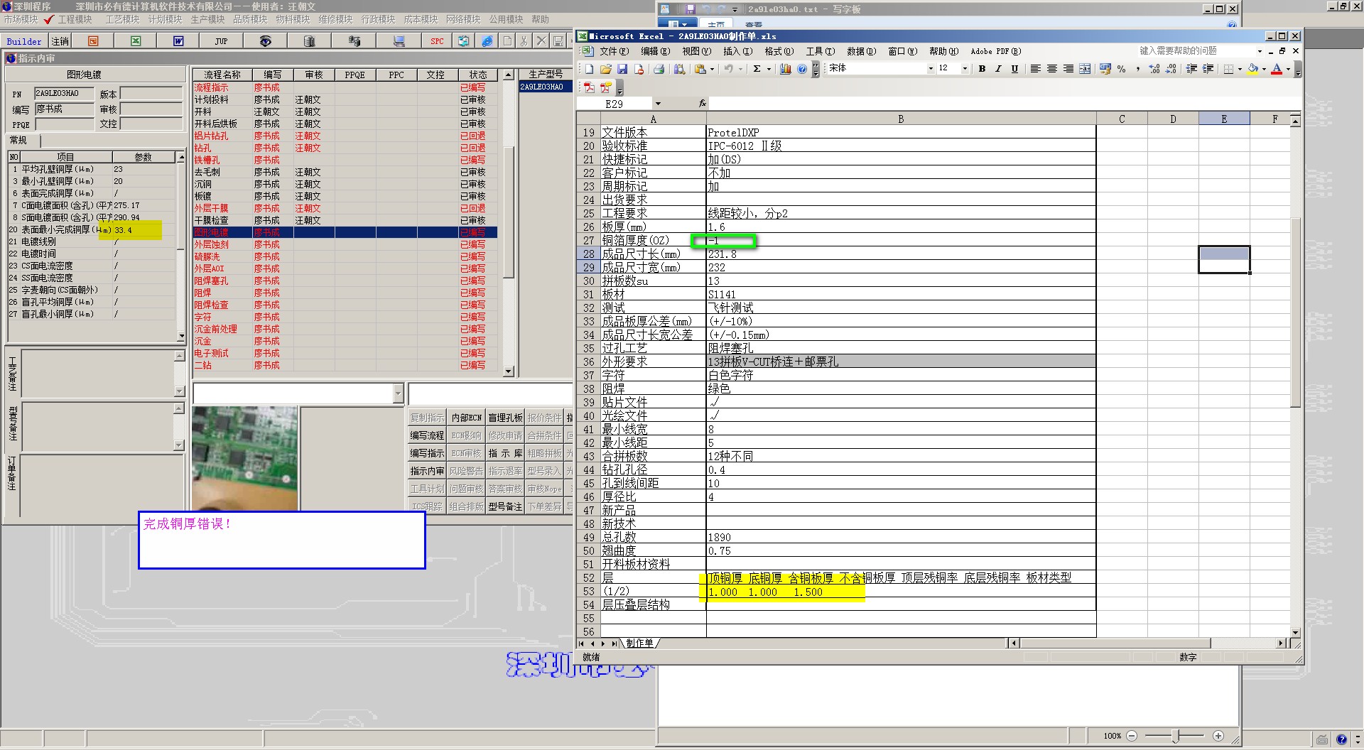The width and height of the screenshot is (1364, 750).
Task: Open the Name Box dropdown arrow
Action: pyautogui.click(x=658, y=104)
